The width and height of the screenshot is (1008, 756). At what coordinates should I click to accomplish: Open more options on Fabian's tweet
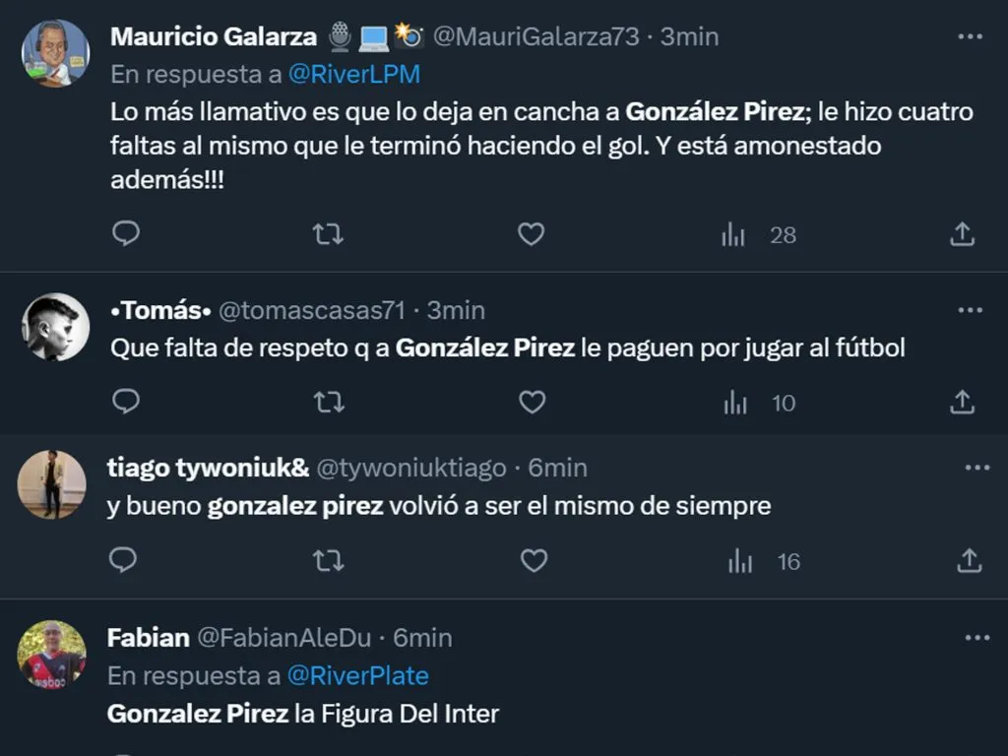pos(976,638)
